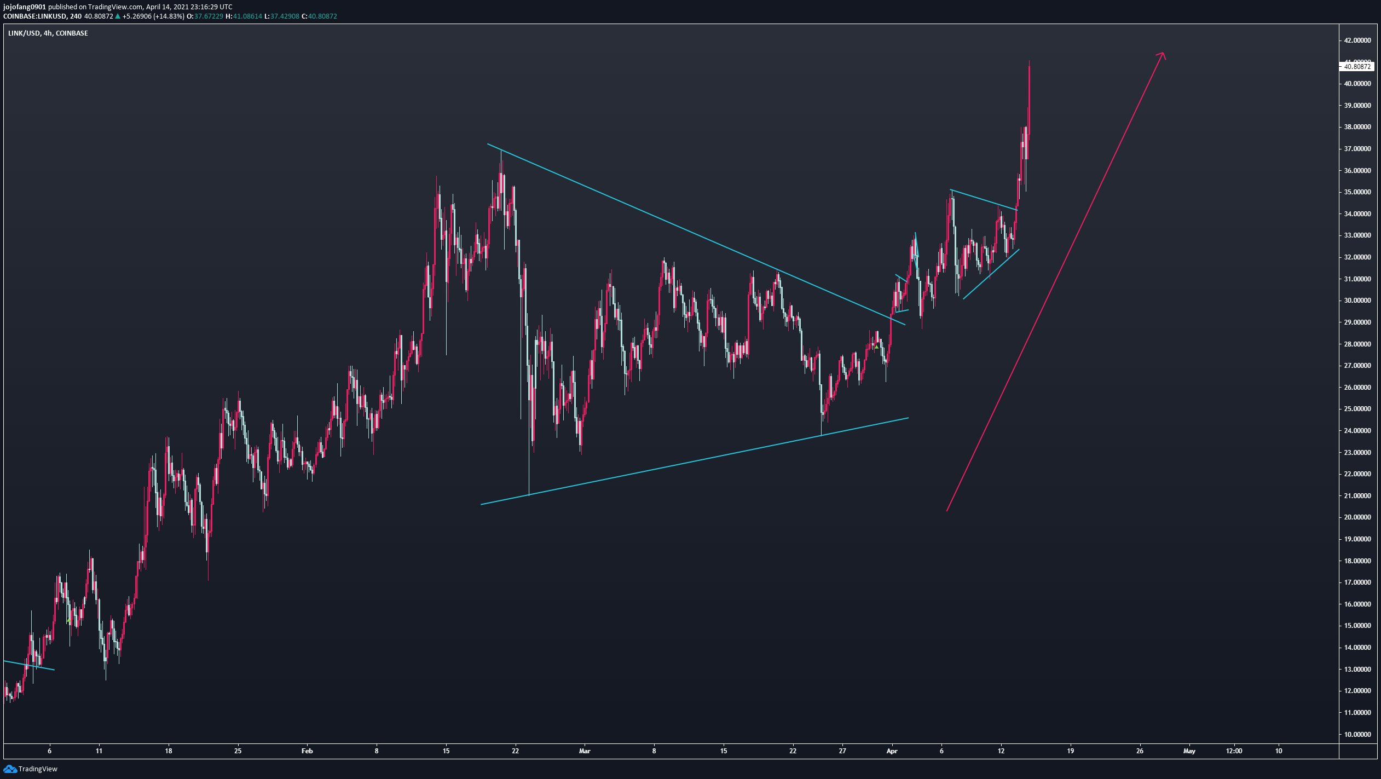
Task: Click the Feb label on the time axis
Action: pyautogui.click(x=307, y=751)
